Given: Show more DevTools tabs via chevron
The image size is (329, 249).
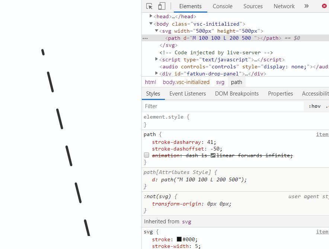Looking at the screenshot, I should click(307, 6).
